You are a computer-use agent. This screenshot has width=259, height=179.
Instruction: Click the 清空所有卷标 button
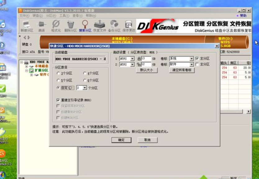(x=182, y=70)
